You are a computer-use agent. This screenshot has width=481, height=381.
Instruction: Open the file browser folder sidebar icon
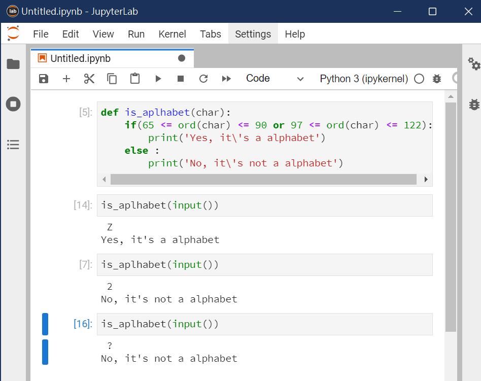pos(13,64)
